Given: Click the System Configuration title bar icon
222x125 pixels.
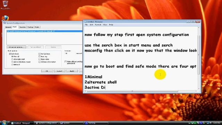Looking at the screenshot, I should (5, 23).
